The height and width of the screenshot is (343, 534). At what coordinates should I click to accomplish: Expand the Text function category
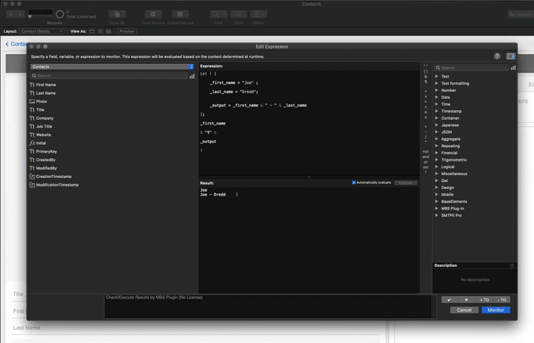[436, 76]
